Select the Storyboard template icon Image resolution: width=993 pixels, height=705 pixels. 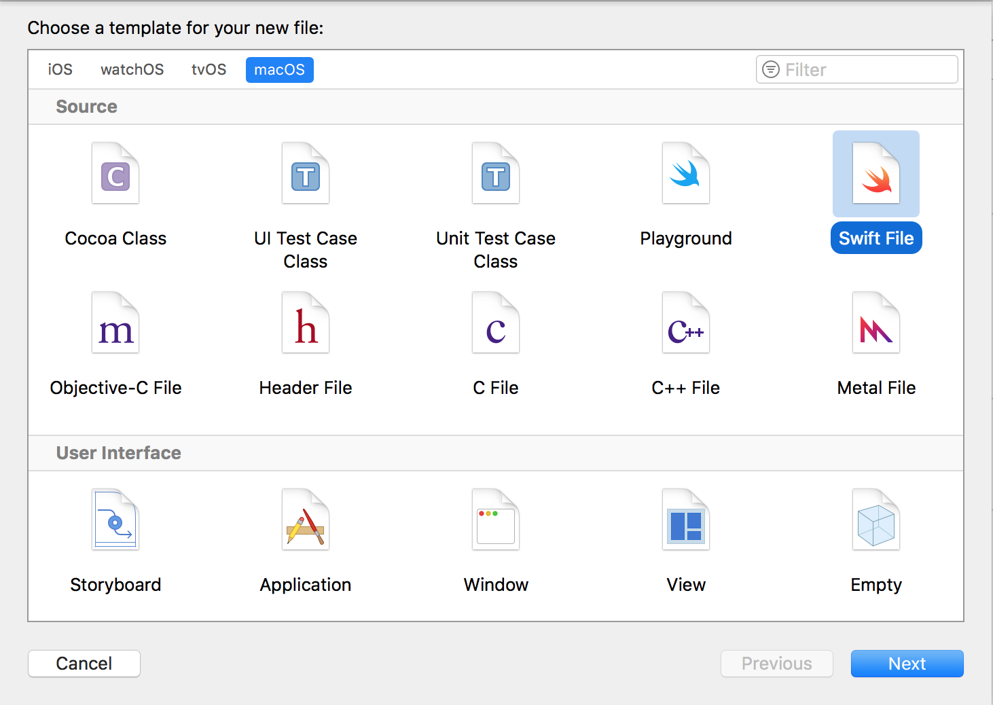115,520
